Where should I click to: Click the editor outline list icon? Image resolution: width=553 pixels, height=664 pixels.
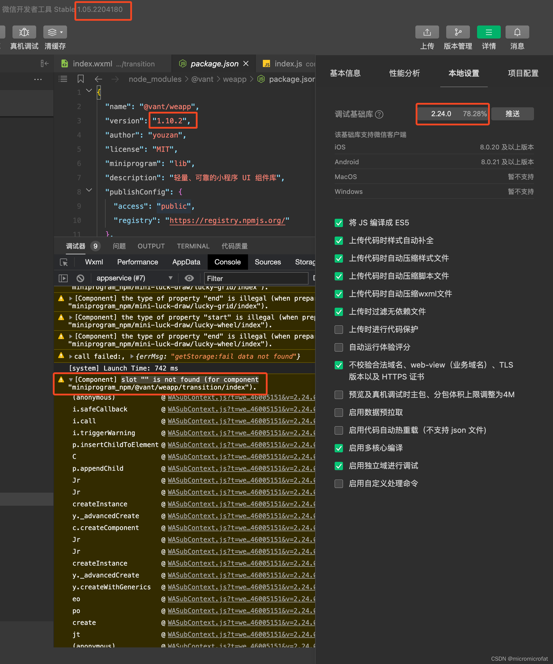click(x=63, y=79)
